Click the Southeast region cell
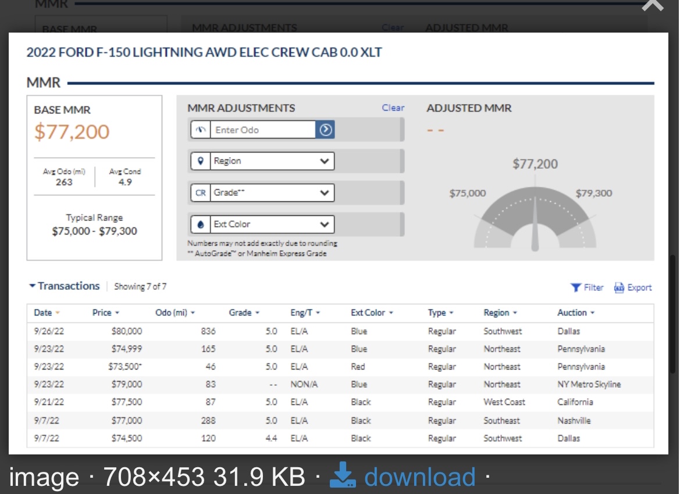The height and width of the screenshot is (494, 680). click(502, 421)
